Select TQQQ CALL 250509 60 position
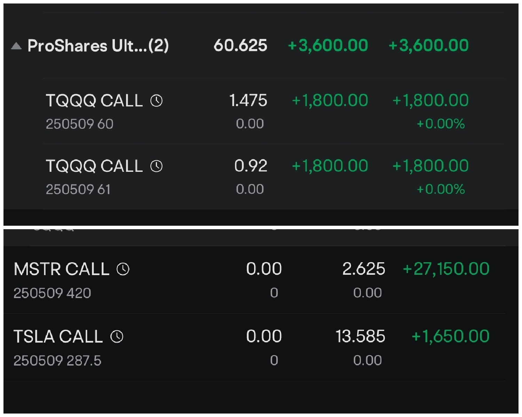522x417 pixels. (274, 111)
